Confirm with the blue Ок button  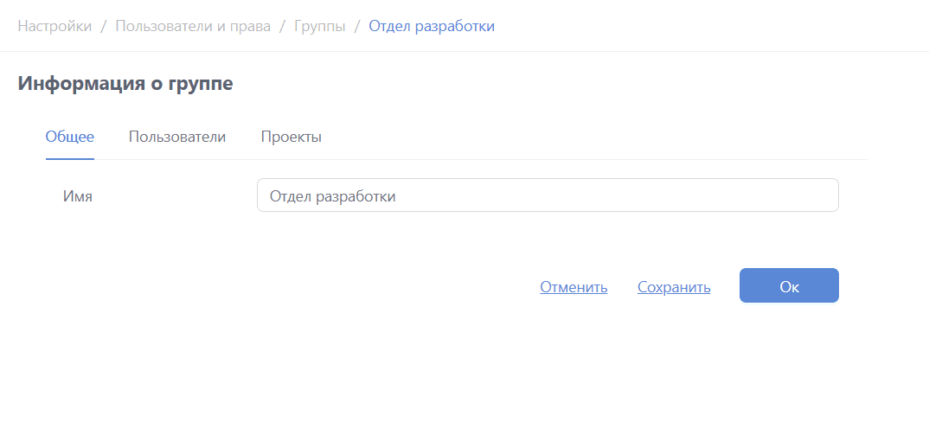pyautogui.click(x=789, y=285)
